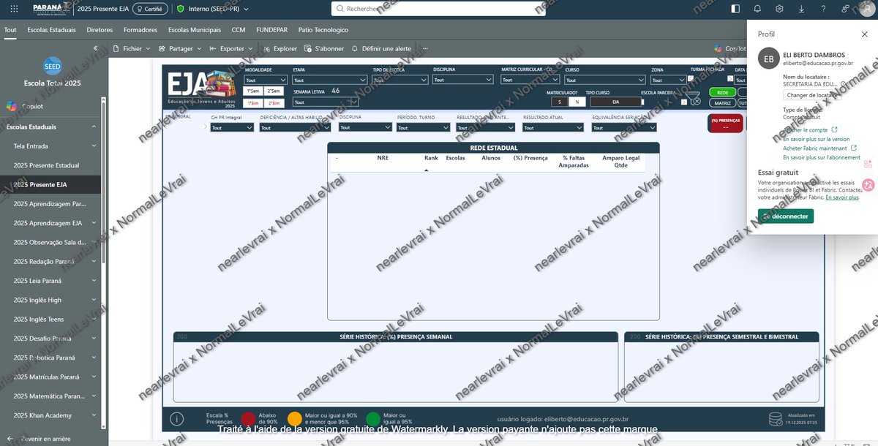
Task: Click the red Abaixo de 90% legend circle
Action: [x=248, y=419]
